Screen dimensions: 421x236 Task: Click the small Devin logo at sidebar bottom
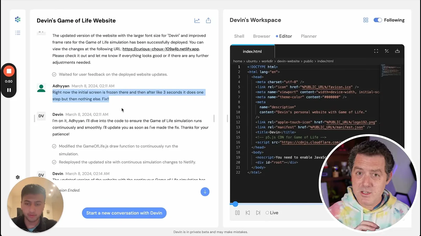coord(18,177)
